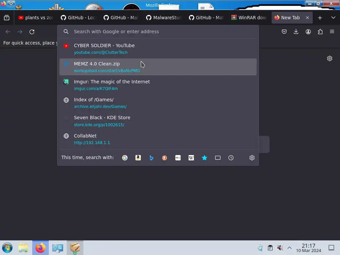Open the Save to Pocket icon
The width and height of the screenshot is (340, 255).
[x=284, y=32]
